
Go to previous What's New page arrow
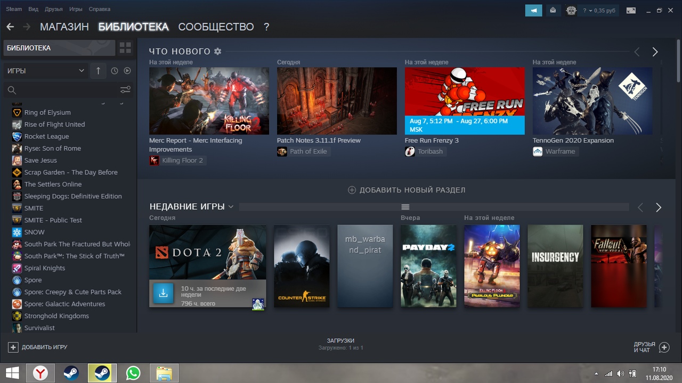pyautogui.click(x=637, y=52)
